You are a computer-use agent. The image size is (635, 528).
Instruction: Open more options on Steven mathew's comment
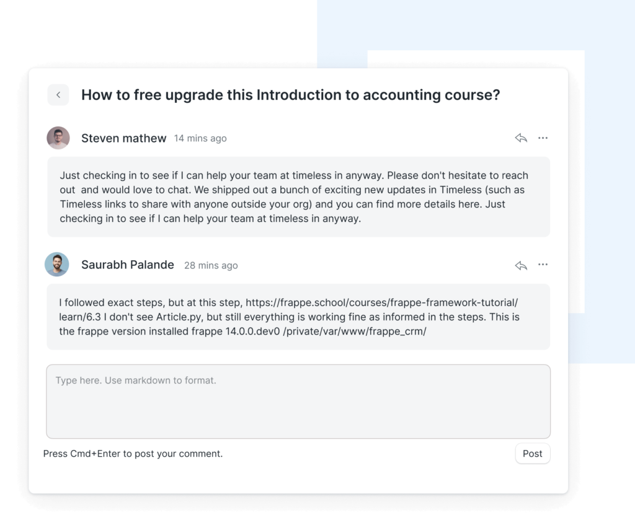543,138
